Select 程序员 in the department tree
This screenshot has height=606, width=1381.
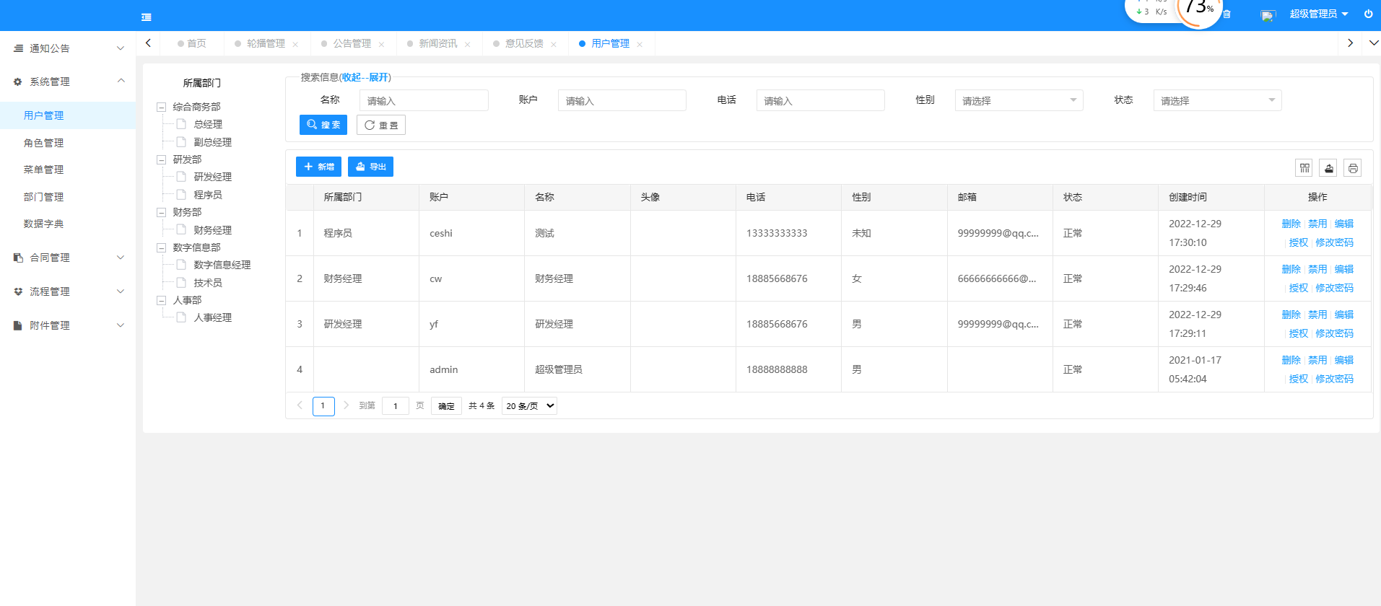click(208, 195)
